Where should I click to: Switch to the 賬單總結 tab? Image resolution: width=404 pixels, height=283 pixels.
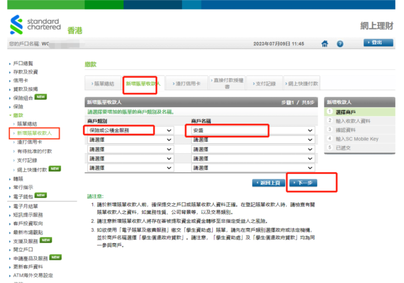104,84
